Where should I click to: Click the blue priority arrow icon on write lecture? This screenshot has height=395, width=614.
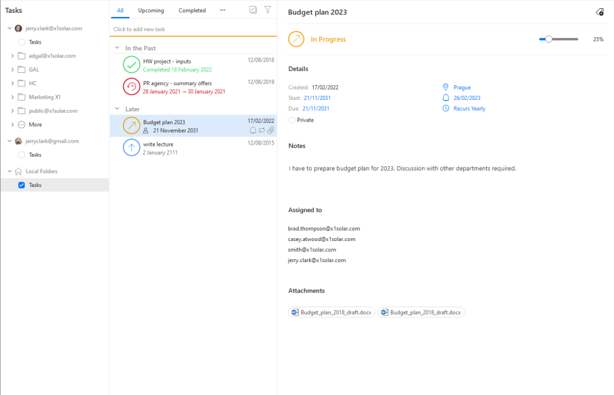(x=131, y=147)
